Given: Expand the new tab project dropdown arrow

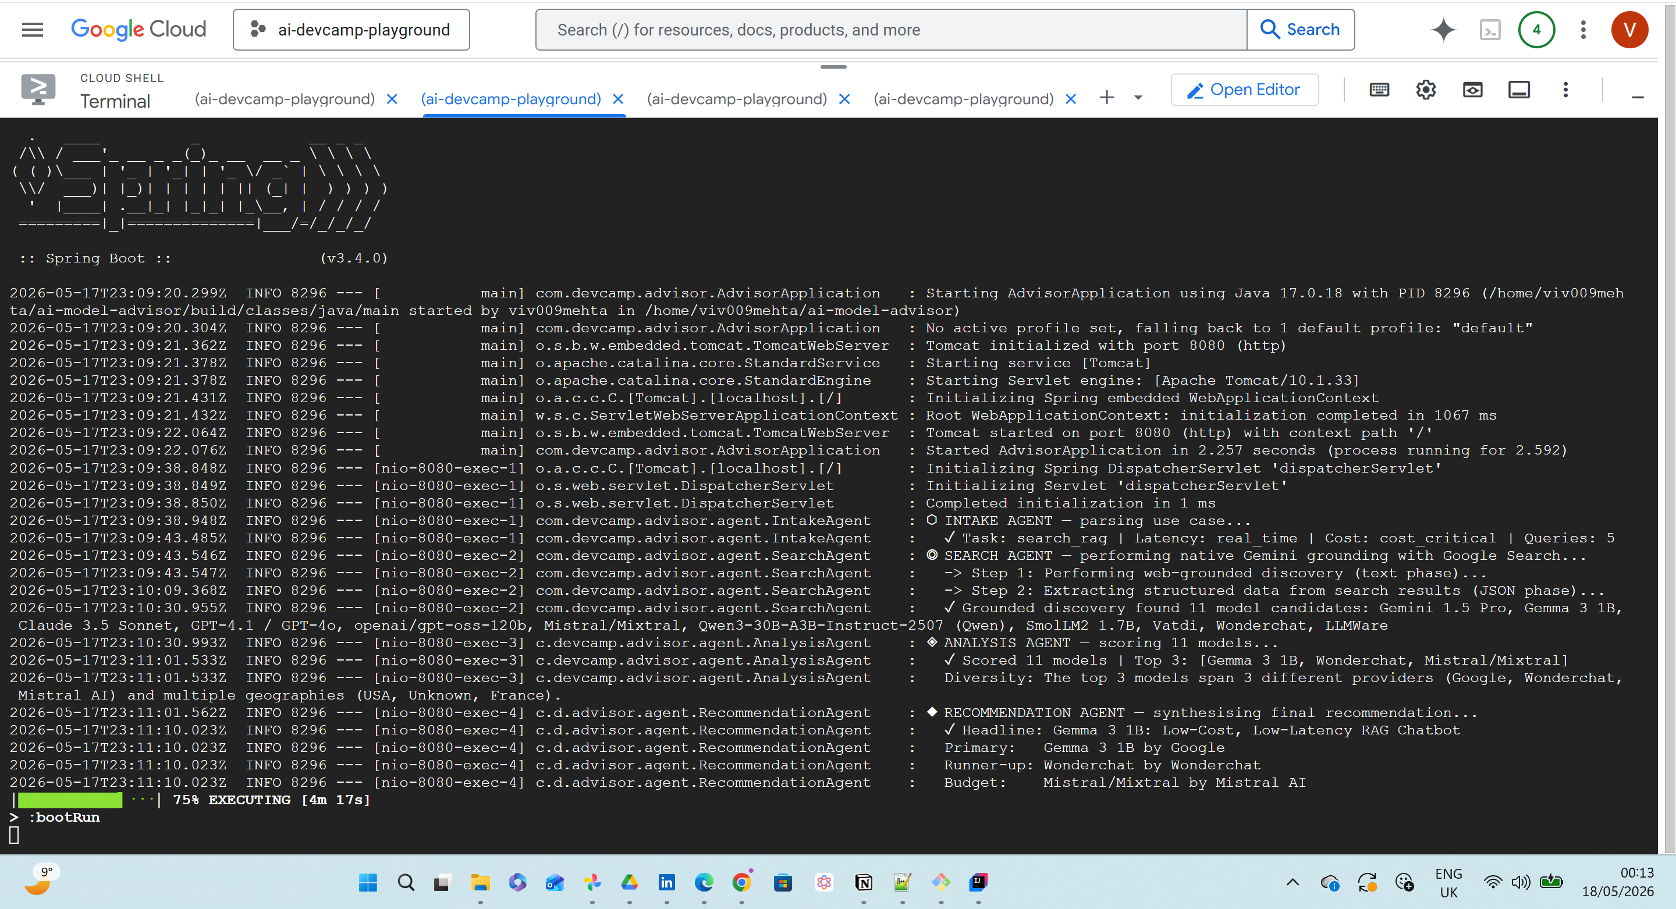Looking at the screenshot, I should (x=1138, y=98).
